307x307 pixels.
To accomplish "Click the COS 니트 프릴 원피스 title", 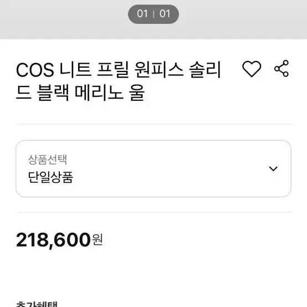I will click(119, 81).
